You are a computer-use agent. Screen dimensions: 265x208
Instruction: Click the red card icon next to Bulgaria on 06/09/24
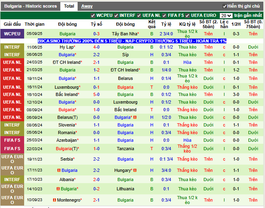(x=135, y=117)
